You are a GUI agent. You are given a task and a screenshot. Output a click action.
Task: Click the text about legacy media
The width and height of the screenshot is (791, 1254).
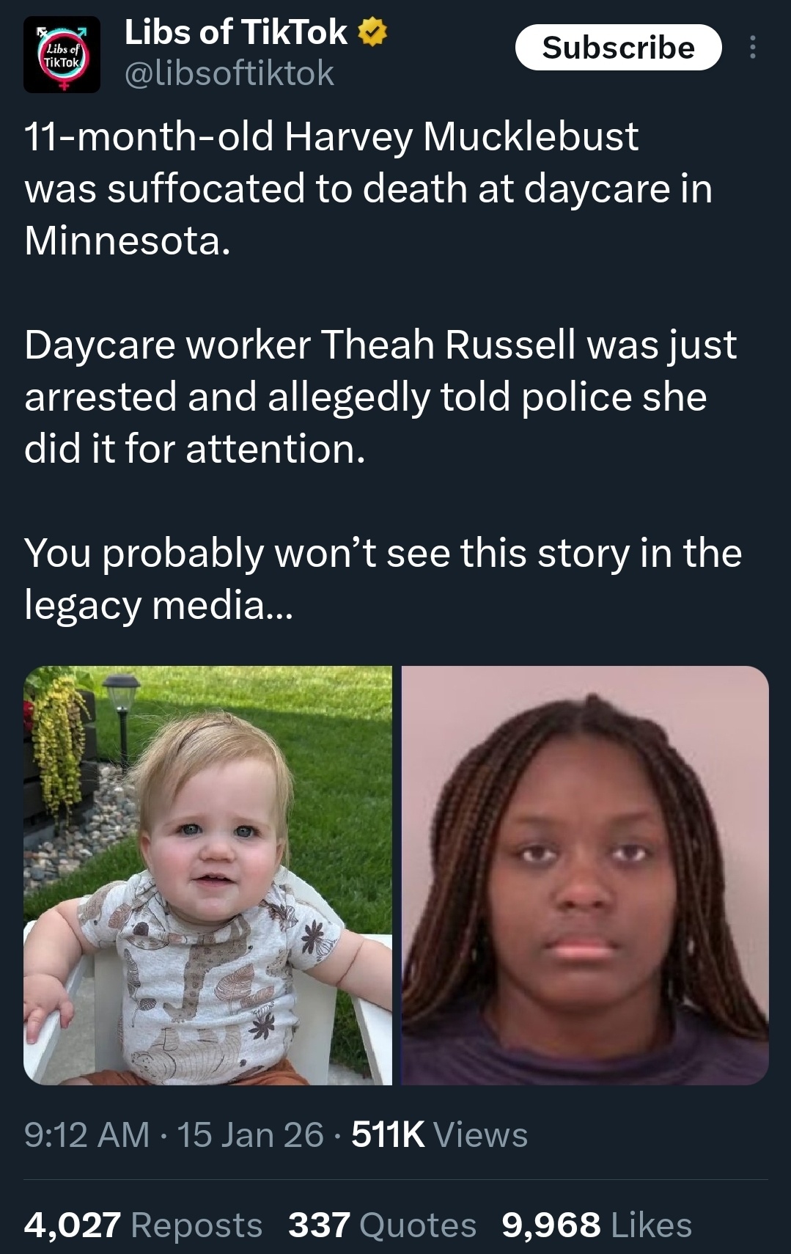383,579
